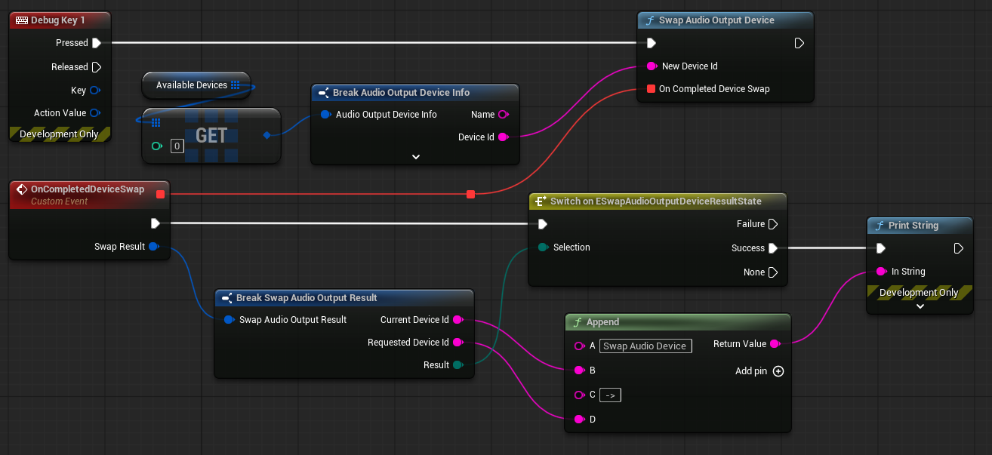Click the Key output pin on Debug Key 1

click(94, 91)
